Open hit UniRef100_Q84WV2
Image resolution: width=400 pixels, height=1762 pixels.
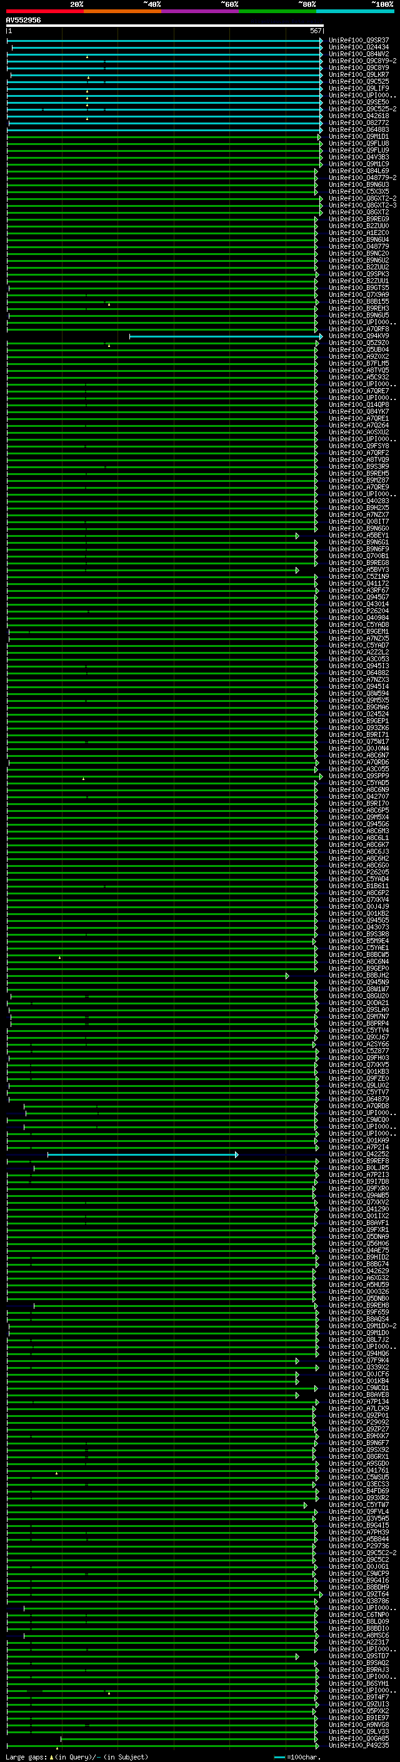click(359, 54)
